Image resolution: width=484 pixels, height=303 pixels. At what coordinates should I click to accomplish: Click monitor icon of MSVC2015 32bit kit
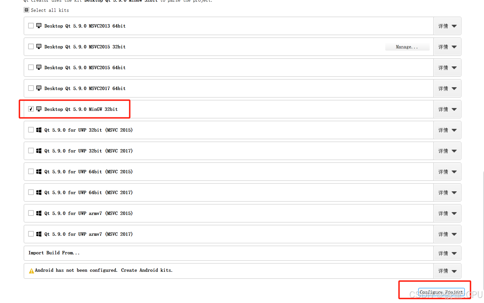point(39,46)
